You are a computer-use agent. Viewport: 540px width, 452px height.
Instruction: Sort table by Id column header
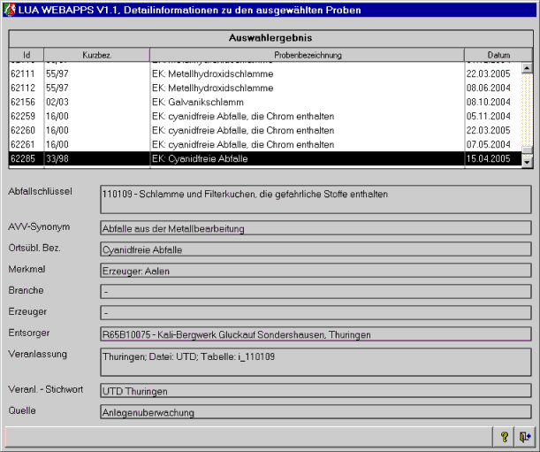coord(27,55)
